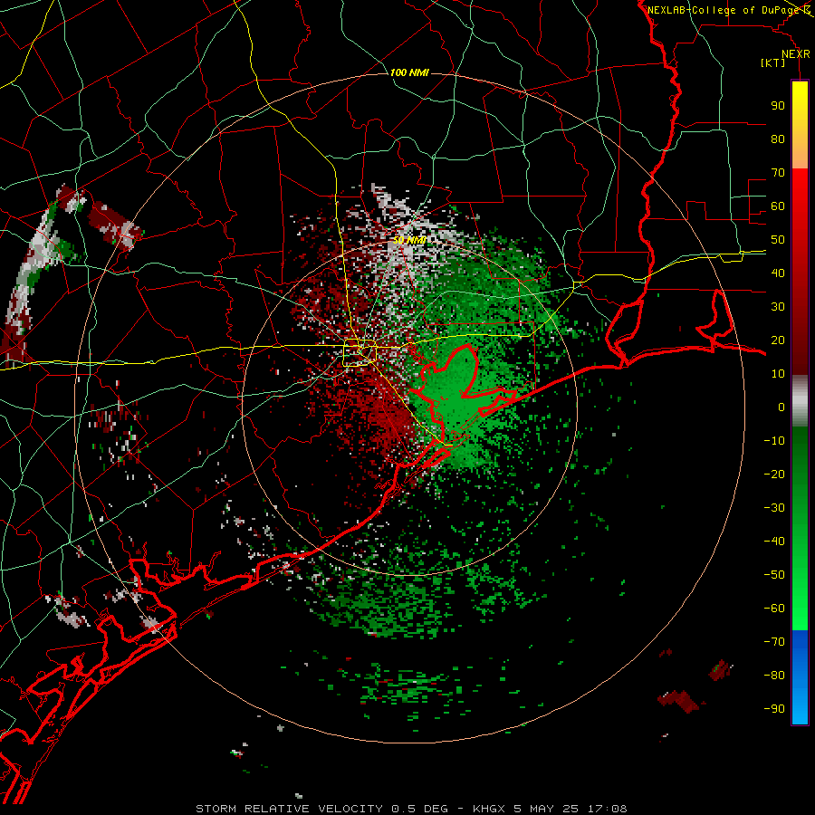
Task: Click the 80 value on the velocity scale
Action: pos(778,139)
